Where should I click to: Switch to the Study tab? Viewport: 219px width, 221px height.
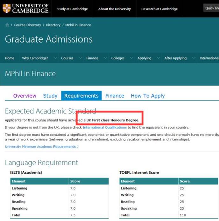pos(50,96)
